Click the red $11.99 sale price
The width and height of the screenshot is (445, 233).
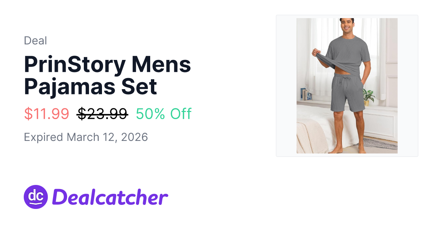(46, 114)
